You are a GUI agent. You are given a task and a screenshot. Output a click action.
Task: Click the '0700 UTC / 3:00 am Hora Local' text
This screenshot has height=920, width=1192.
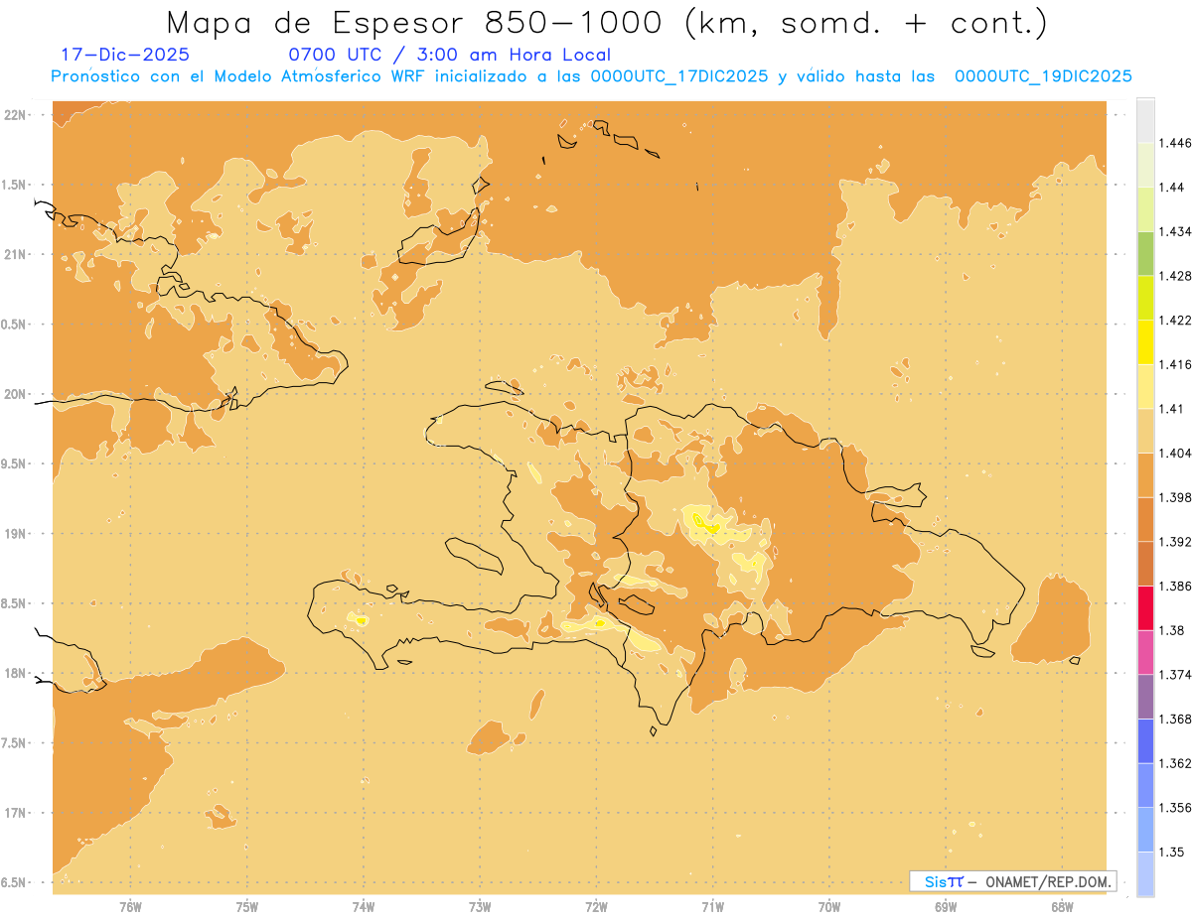point(449,55)
